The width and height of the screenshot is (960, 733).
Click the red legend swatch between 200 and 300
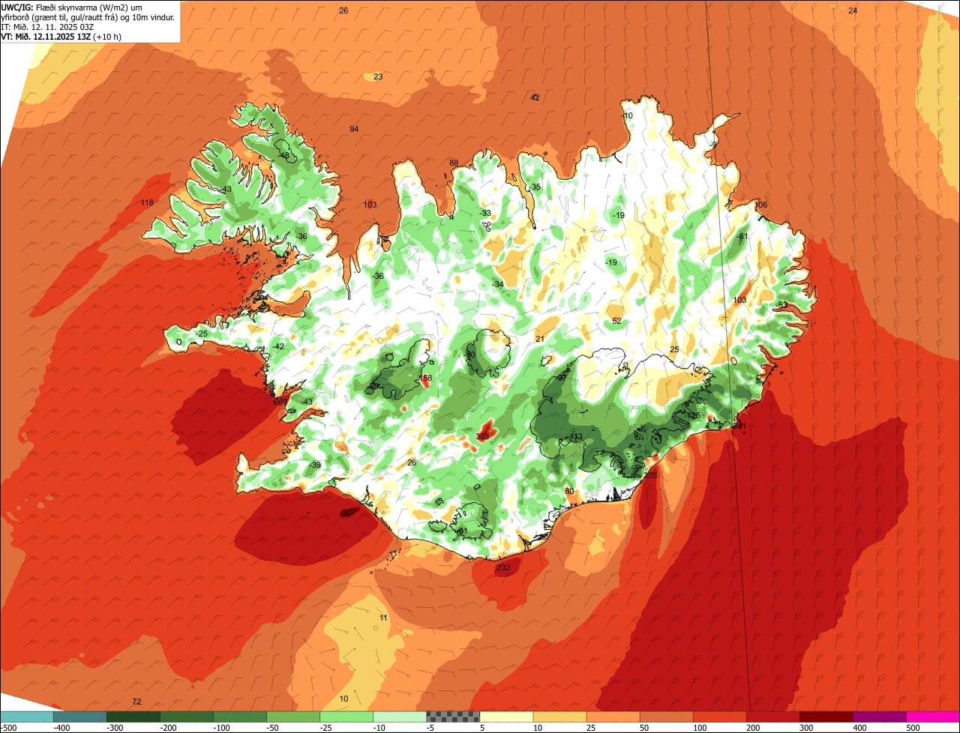coord(772,717)
